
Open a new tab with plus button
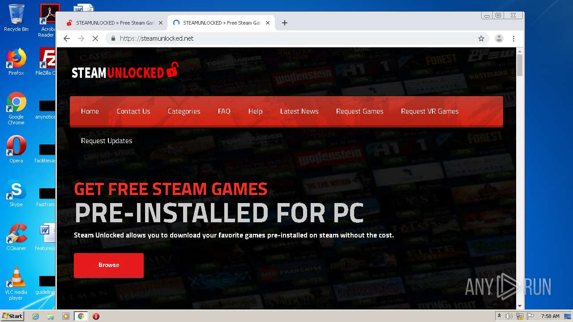pyautogui.click(x=285, y=23)
